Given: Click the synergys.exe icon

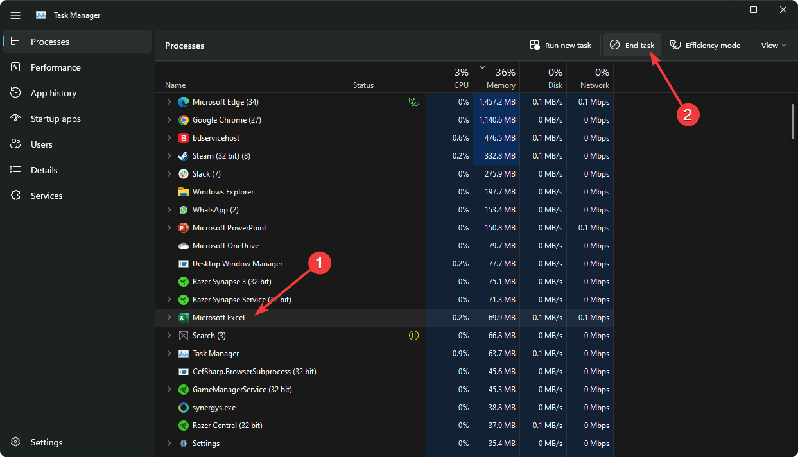Looking at the screenshot, I should 183,408.
